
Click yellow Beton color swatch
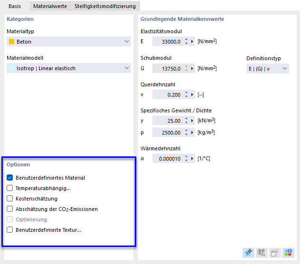click(x=12, y=41)
